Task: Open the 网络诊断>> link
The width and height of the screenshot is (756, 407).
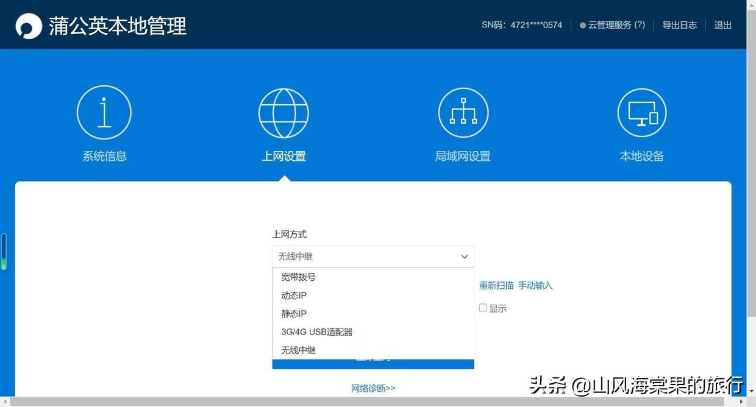Action: (373, 388)
